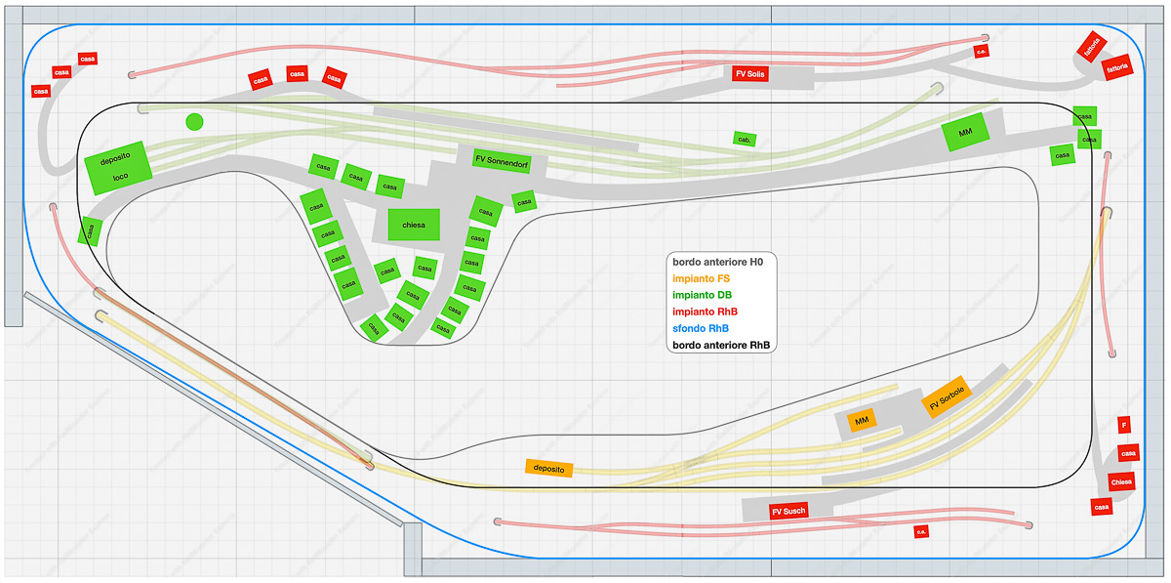Select the red FV Solis station block
Viewport: 1171px width, 583px height.
pos(749,73)
